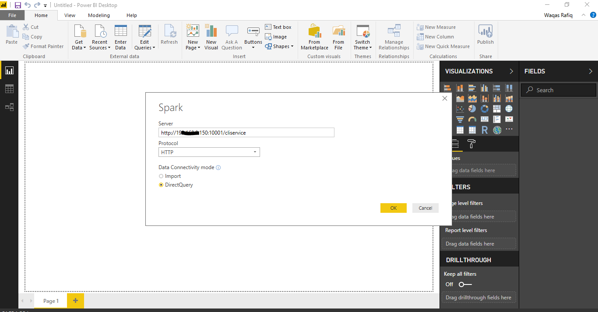Screen dimensions: 598x312
Task: Select the treemap visualization icon
Action: (497, 109)
